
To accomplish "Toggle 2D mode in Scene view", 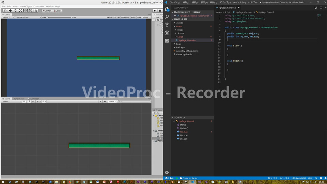I will click(24, 102).
